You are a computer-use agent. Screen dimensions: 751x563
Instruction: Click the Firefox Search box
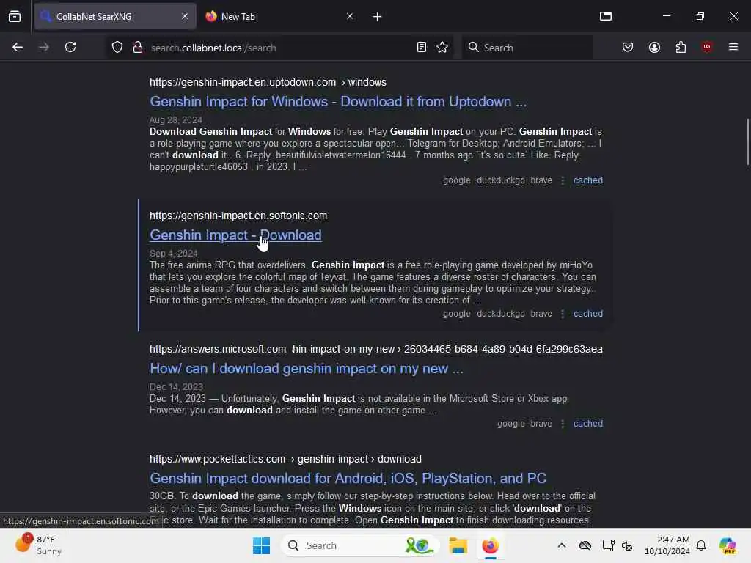tap(527, 48)
